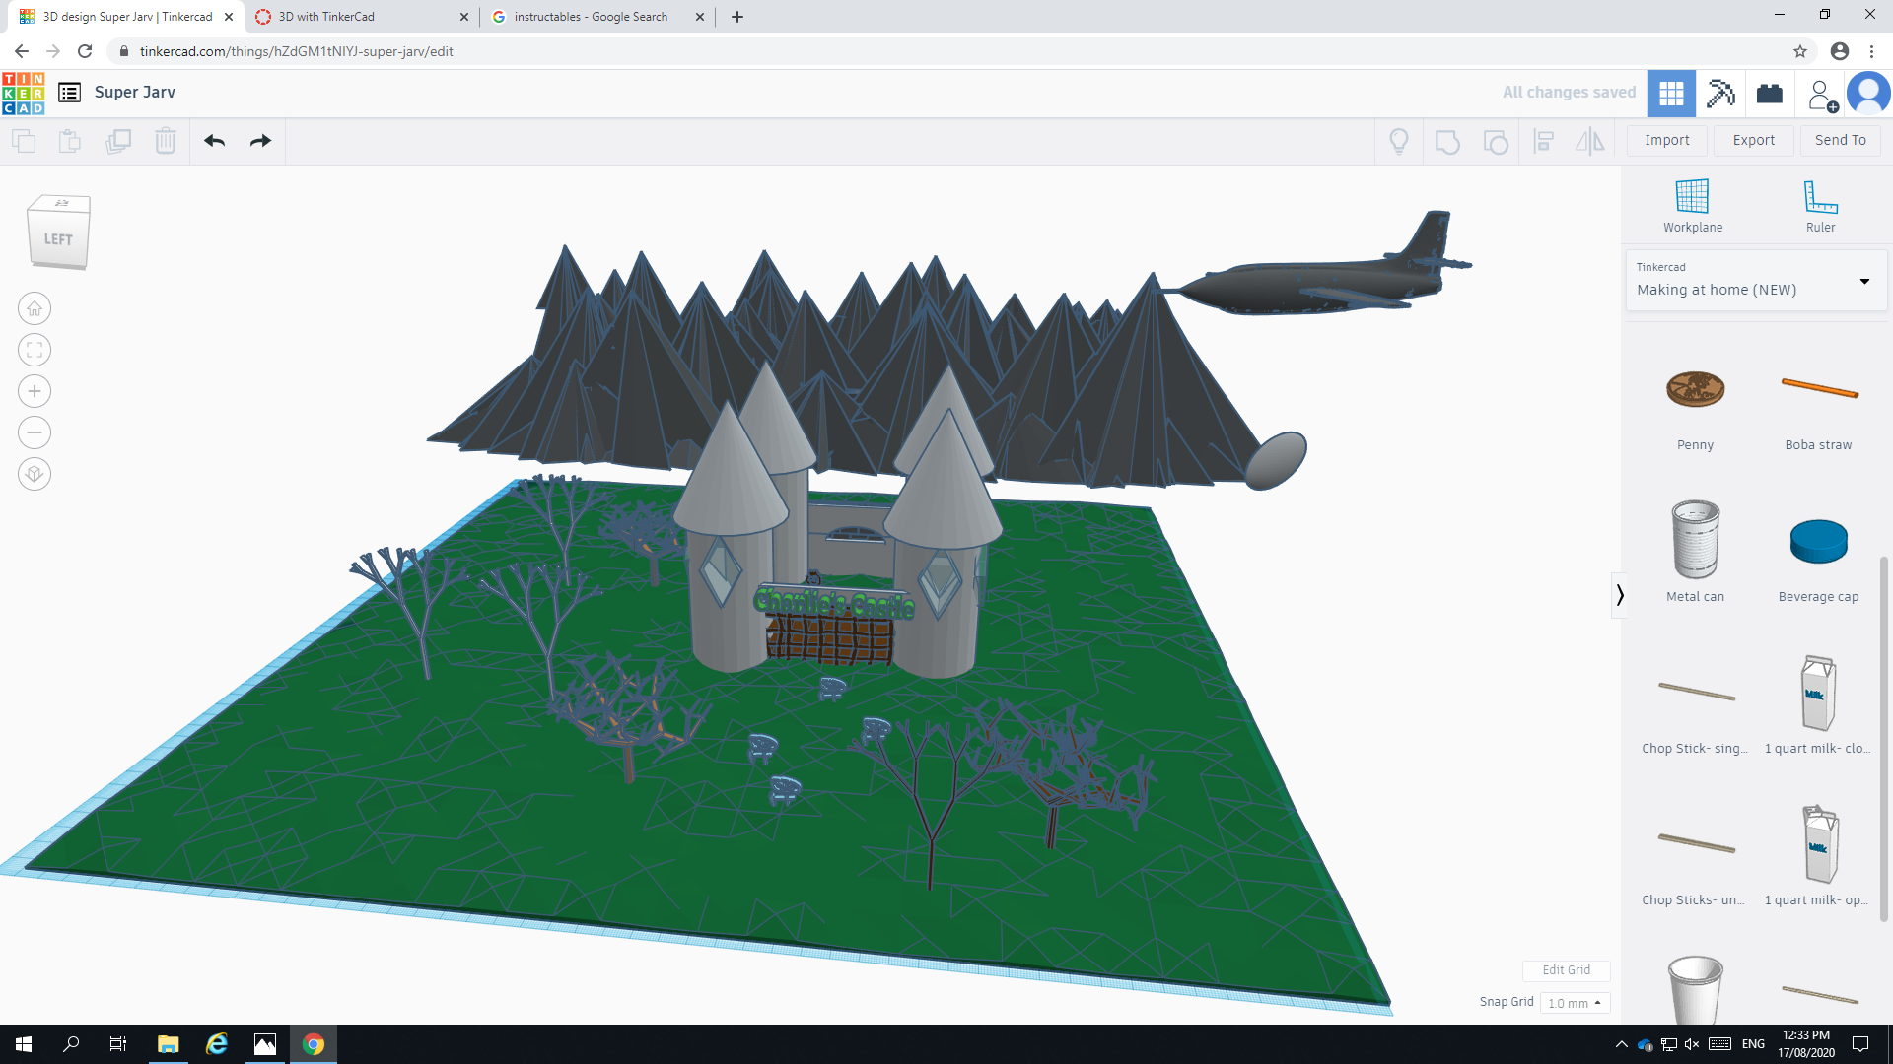The width and height of the screenshot is (1893, 1064).
Task: Click the Copy toolbar icon
Action: [x=24, y=141]
